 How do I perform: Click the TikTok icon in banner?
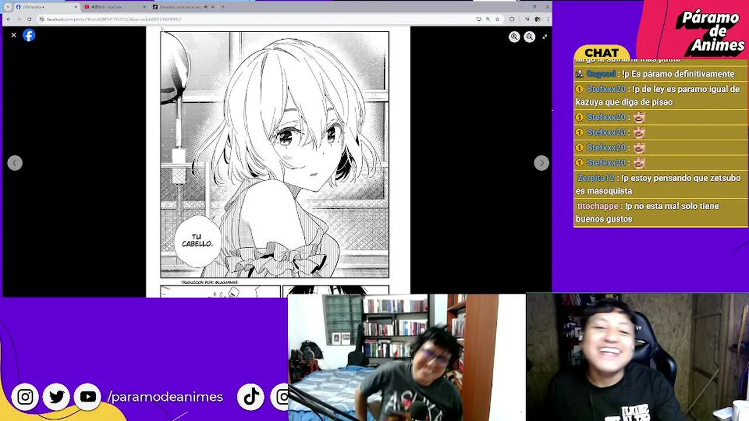252,397
